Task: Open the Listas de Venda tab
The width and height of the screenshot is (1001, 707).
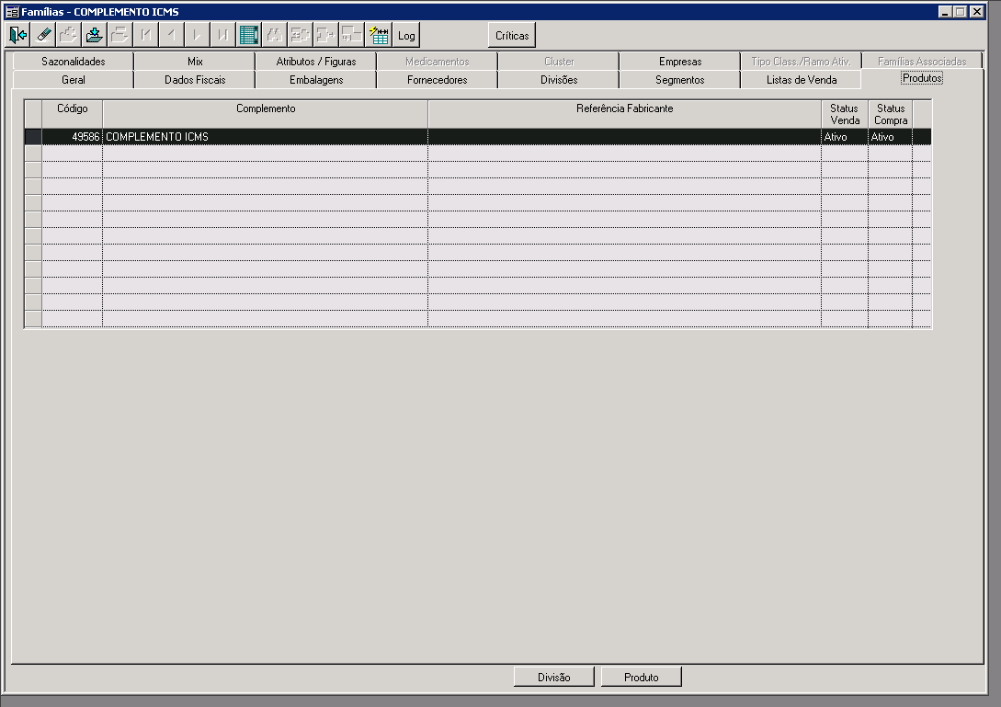Action: (x=802, y=80)
